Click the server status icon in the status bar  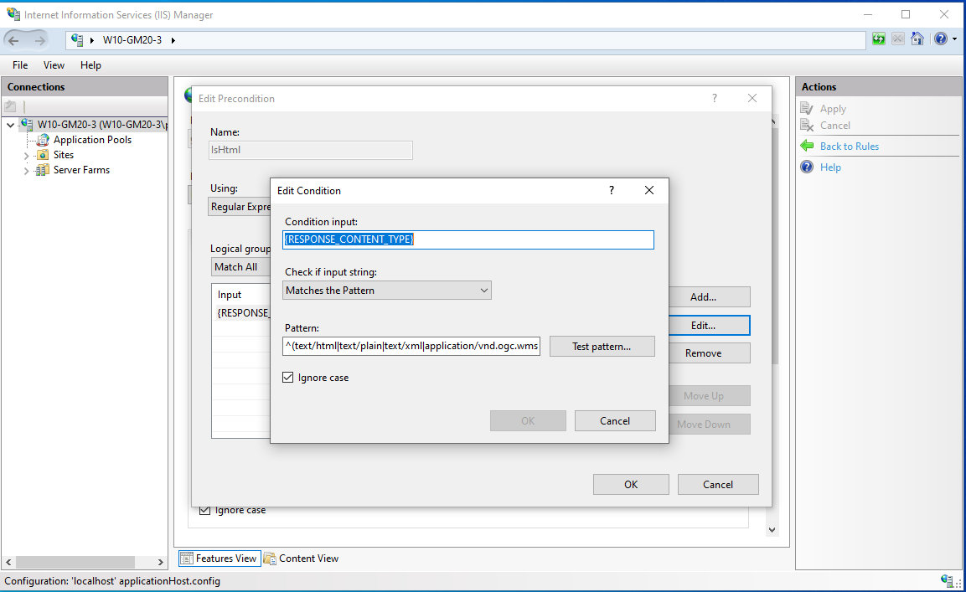pos(948,580)
